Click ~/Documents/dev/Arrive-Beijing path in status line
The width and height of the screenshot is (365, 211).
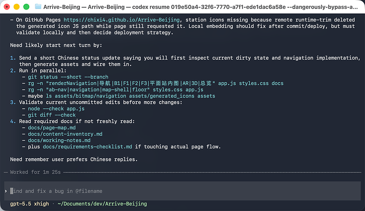(102, 204)
